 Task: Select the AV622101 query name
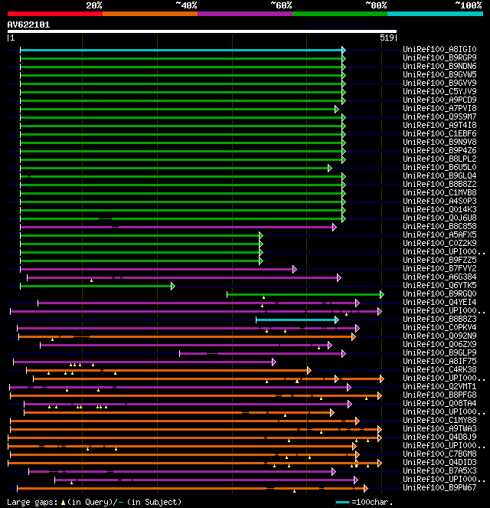click(x=28, y=25)
